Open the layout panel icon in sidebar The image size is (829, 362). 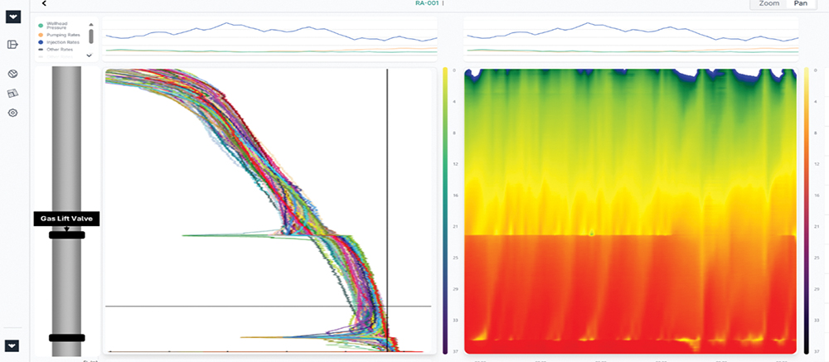click(13, 93)
